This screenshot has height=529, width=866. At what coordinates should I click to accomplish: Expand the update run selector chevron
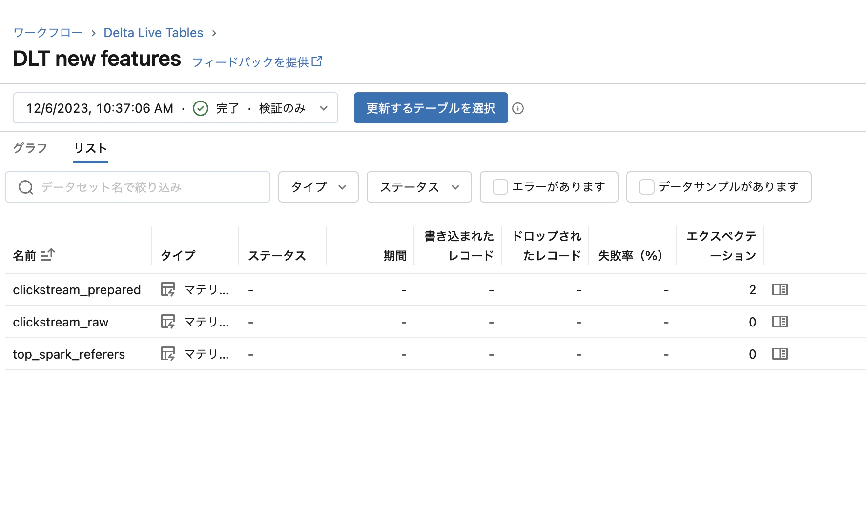click(x=324, y=108)
